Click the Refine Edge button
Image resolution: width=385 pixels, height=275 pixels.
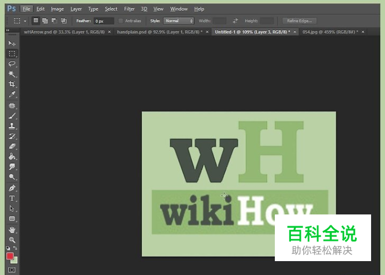pos(299,21)
